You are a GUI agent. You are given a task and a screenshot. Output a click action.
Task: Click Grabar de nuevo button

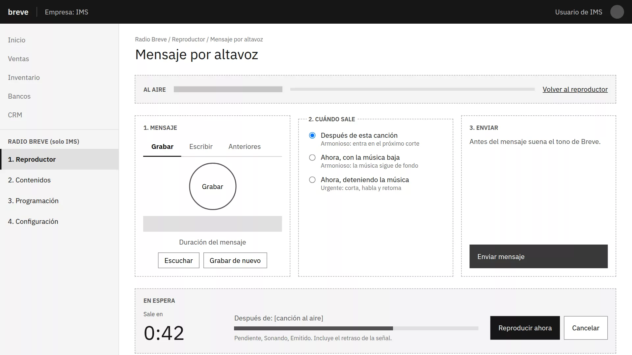pos(235,260)
